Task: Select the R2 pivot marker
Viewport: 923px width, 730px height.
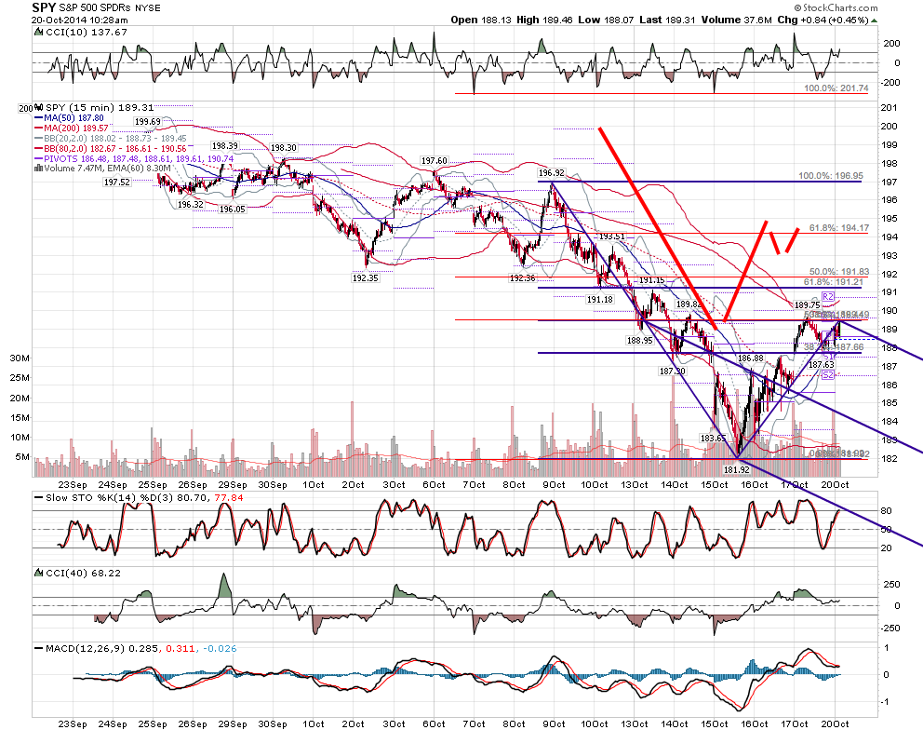Action: tap(828, 297)
